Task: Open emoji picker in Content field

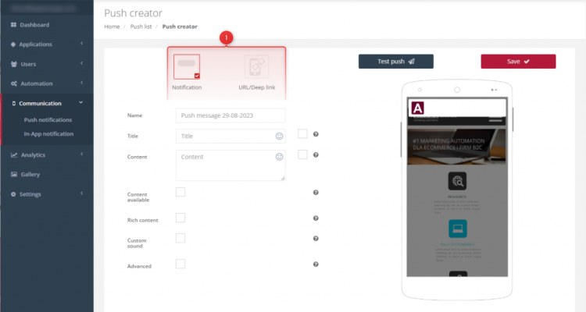Action: [x=279, y=157]
